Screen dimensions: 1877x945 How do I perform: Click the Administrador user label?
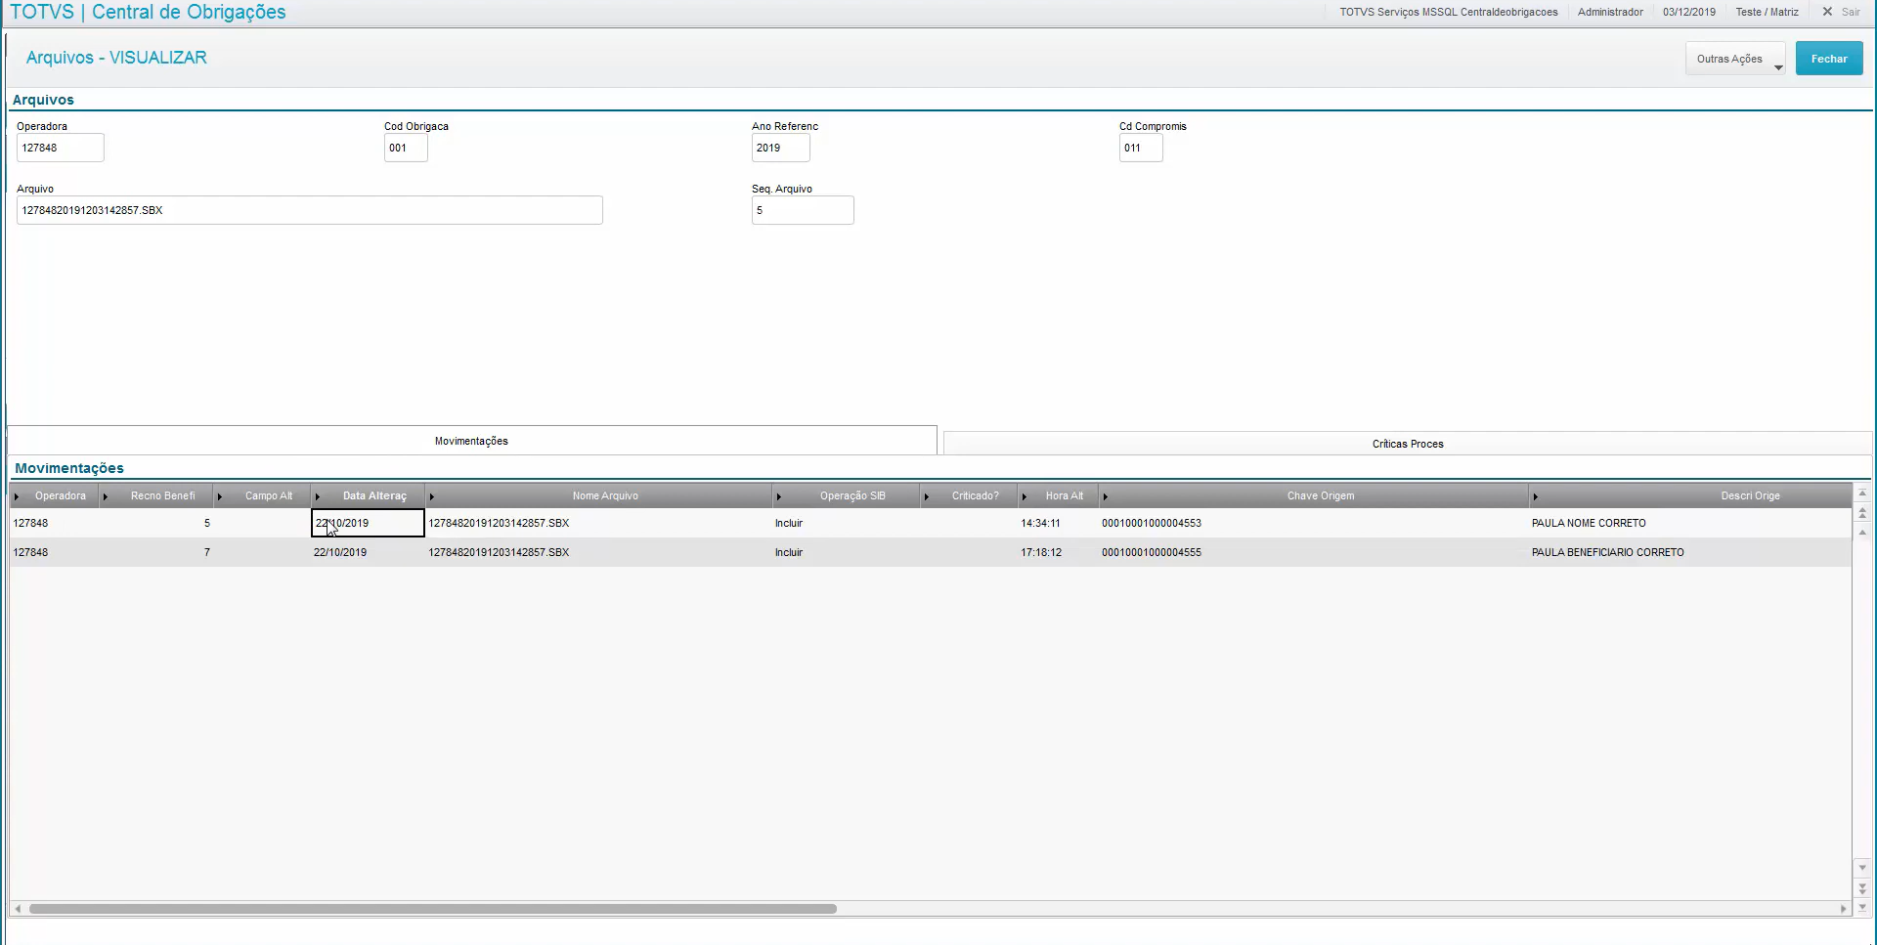1610,12
